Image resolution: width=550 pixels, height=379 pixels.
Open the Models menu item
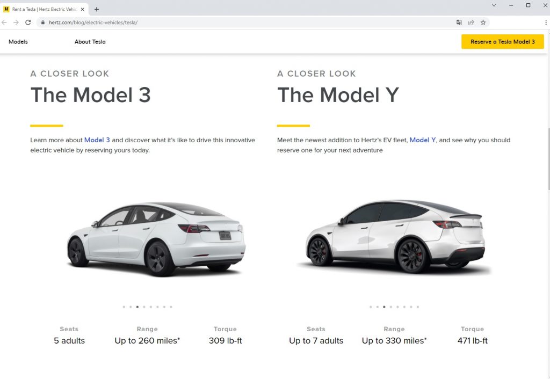(x=18, y=42)
